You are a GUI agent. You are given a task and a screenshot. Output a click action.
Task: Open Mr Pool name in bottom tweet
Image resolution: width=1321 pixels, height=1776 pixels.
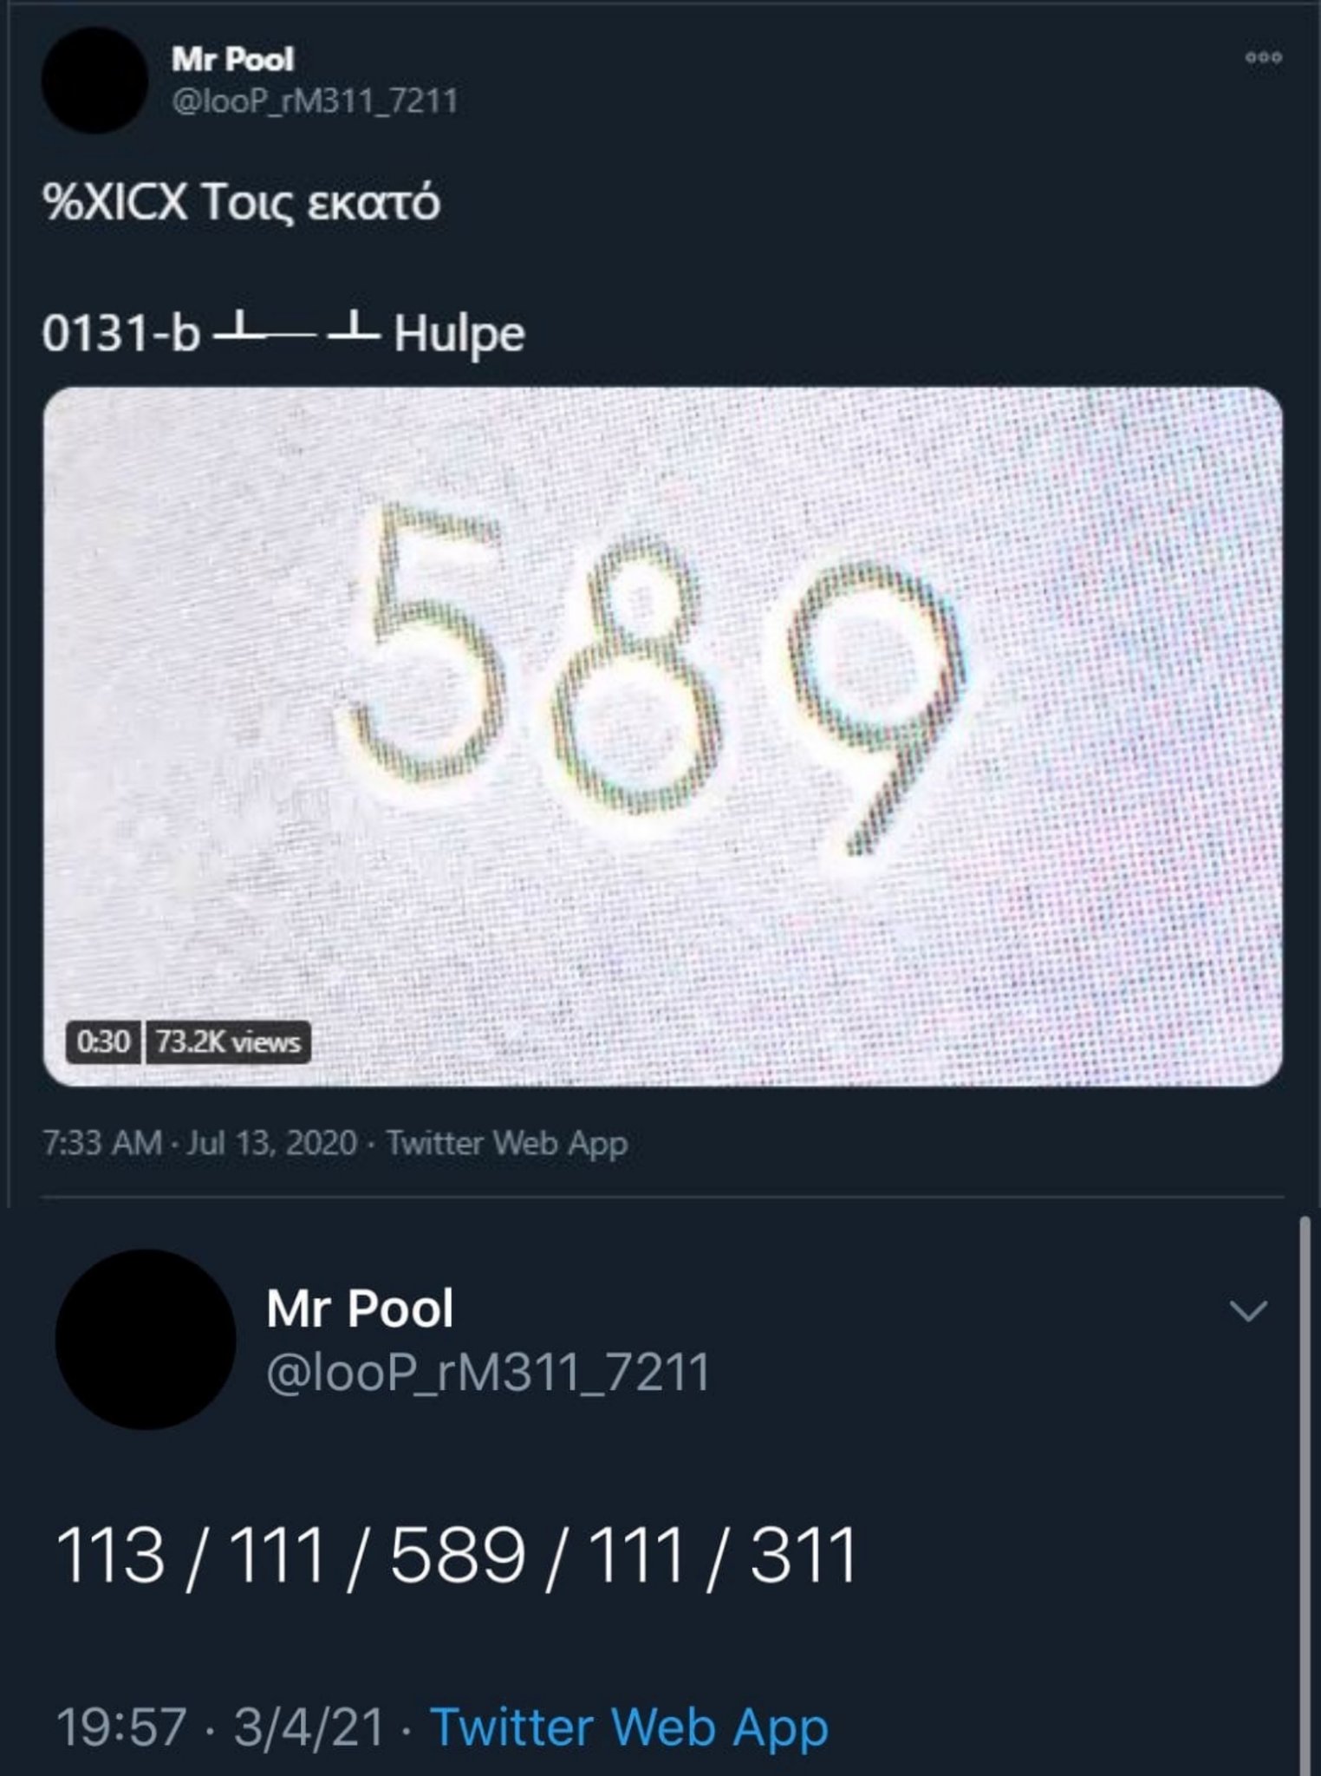pos(360,1308)
